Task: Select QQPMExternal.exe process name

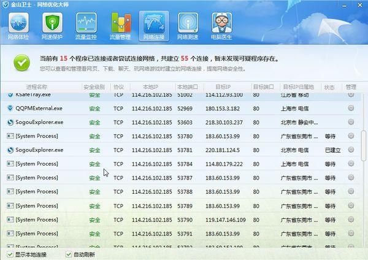Action: tap(39, 108)
